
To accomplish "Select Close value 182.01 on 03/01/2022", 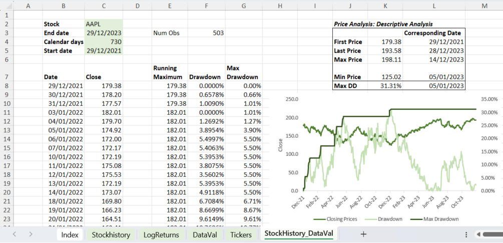I will point(104,112).
